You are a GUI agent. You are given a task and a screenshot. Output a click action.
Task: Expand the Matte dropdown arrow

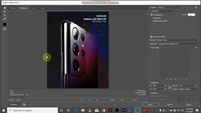tap(196, 15)
